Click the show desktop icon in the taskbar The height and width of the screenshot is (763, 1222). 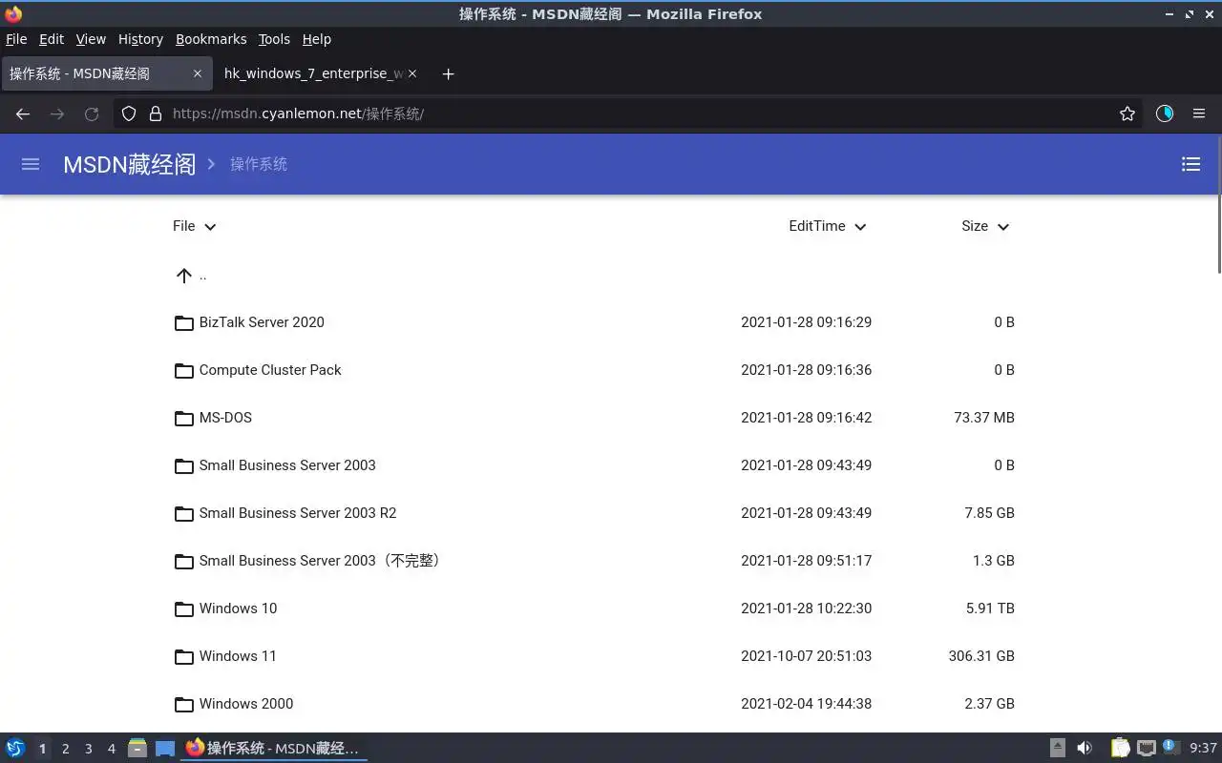point(165,749)
